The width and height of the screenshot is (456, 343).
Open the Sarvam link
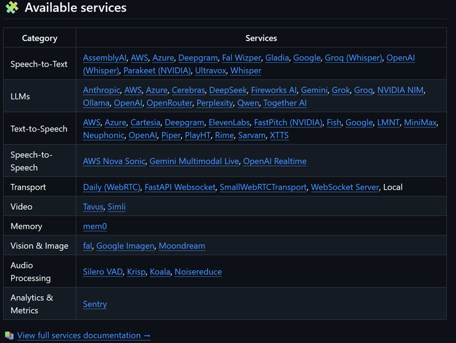[252, 135]
